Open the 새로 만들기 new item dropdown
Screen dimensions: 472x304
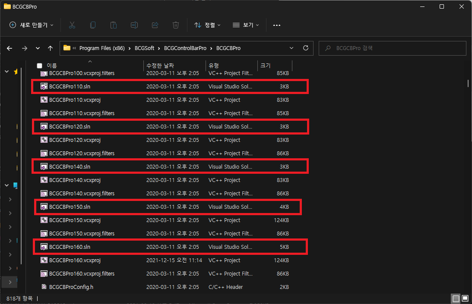(x=32, y=25)
